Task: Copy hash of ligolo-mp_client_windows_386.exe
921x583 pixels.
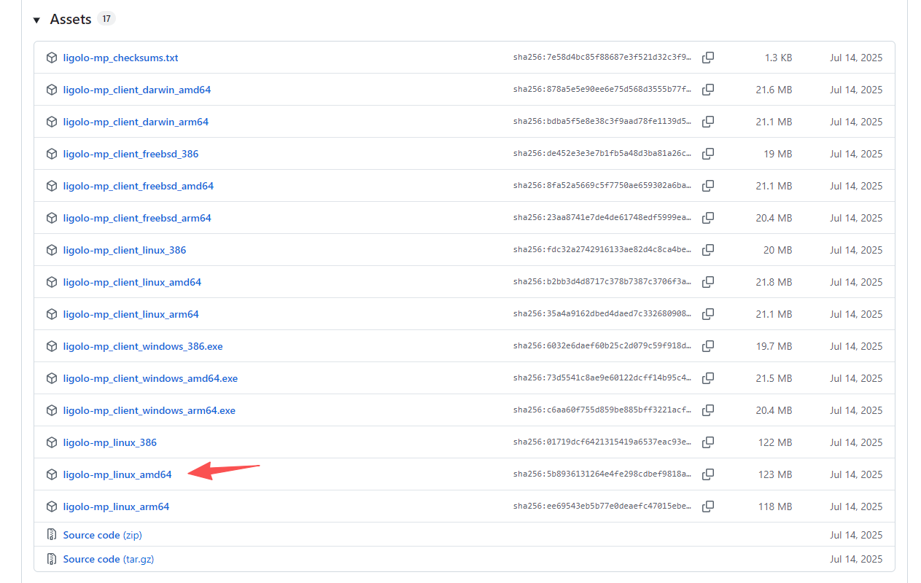Action: [x=707, y=346]
